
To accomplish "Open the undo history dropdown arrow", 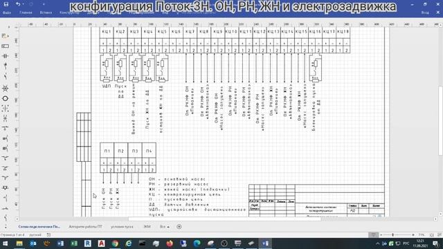I will pyautogui.click(x=23, y=5).
